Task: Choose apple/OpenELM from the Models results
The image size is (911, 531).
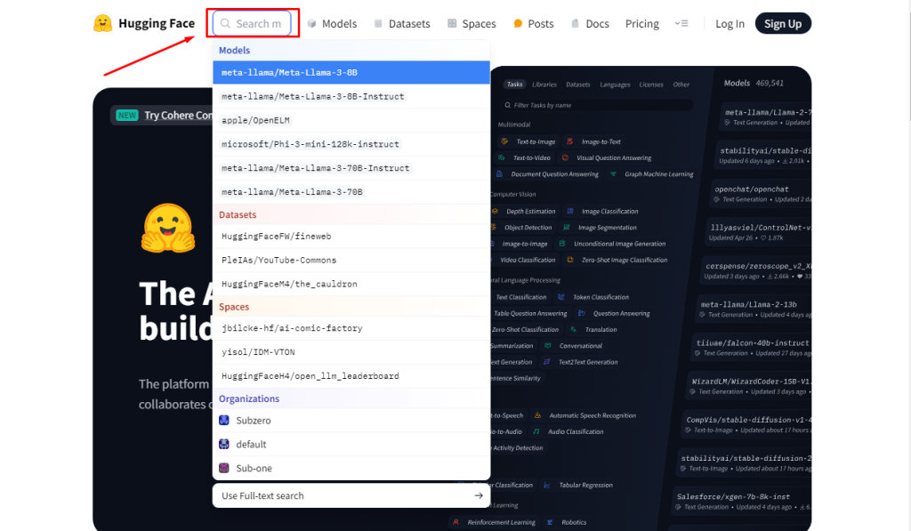Action: coord(256,120)
